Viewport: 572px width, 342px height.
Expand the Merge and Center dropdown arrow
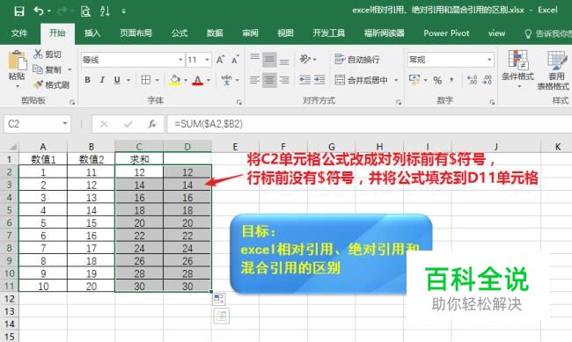click(x=396, y=80)
